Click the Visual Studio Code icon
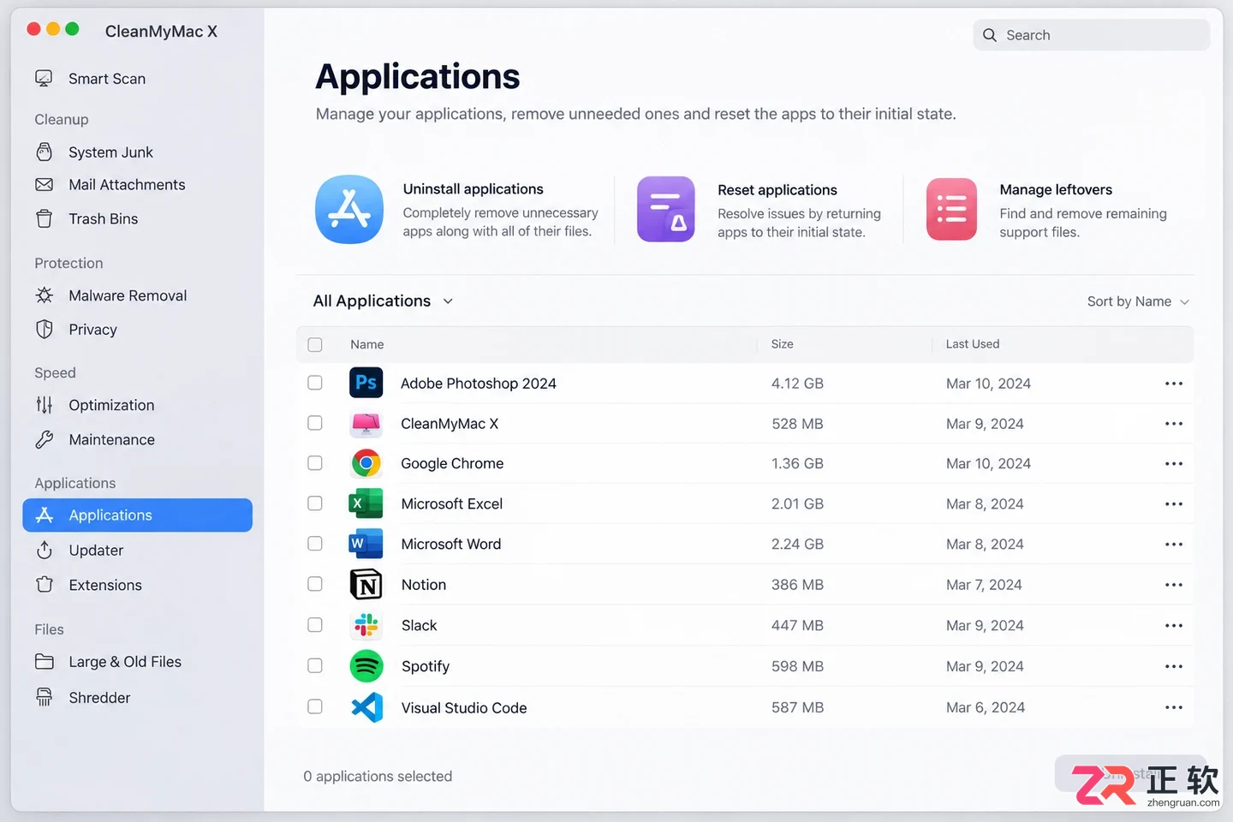Image resolution: width=1233 pixels, height=822 pixels. pos(366,707)
